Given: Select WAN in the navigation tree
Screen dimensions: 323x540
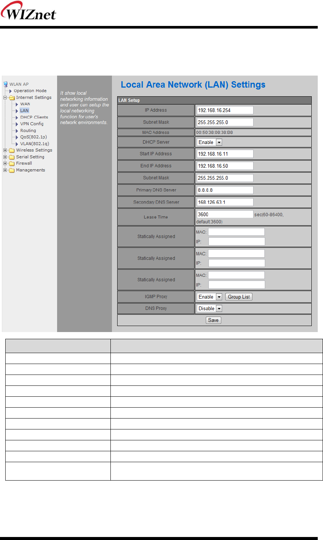Looking at the screenshot, I should [25, 104].
